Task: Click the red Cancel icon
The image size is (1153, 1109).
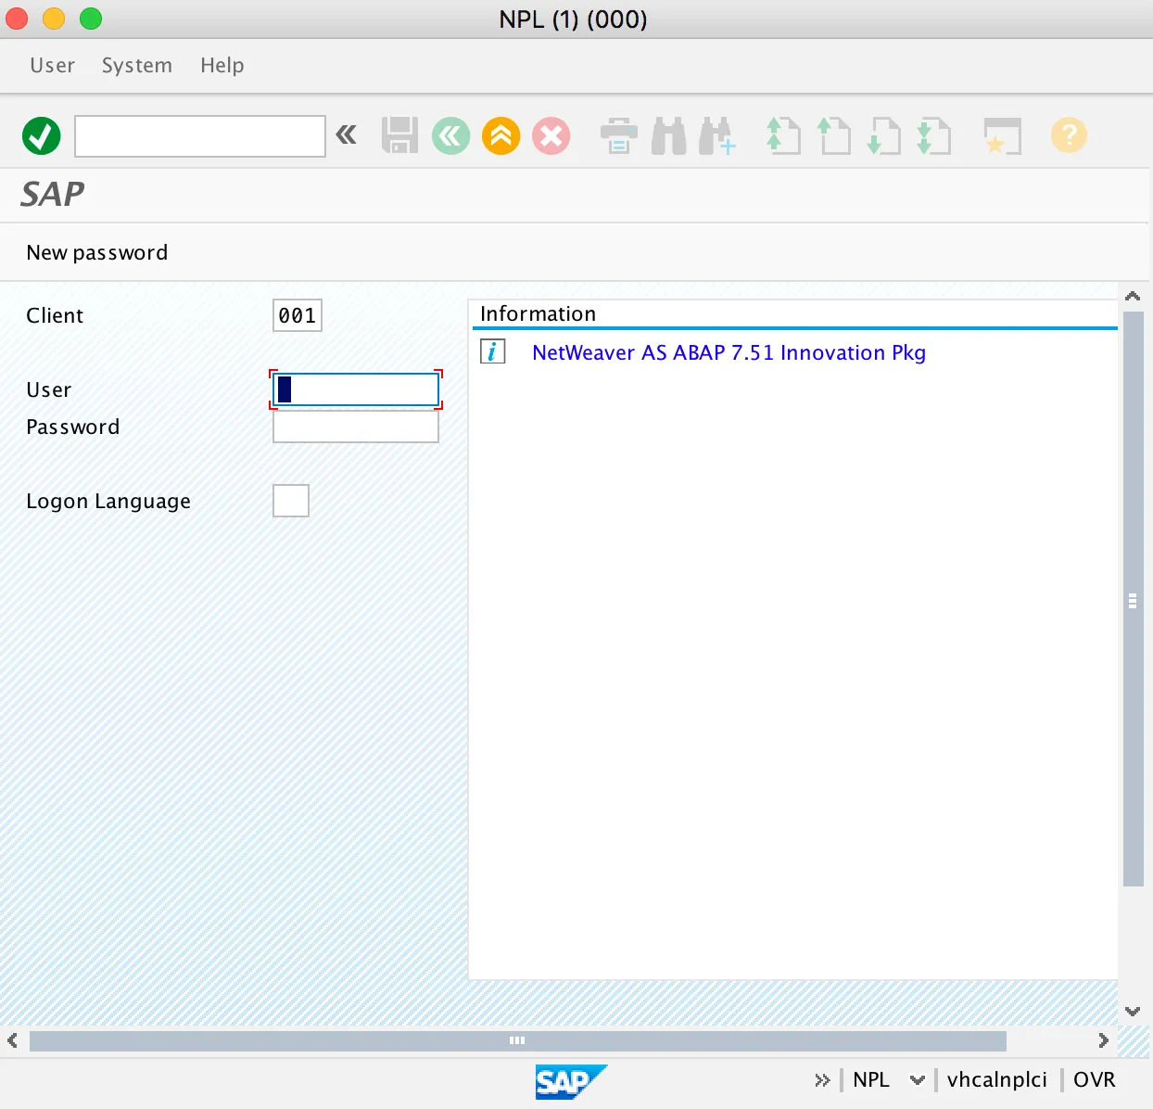Action: click(551, 136)
